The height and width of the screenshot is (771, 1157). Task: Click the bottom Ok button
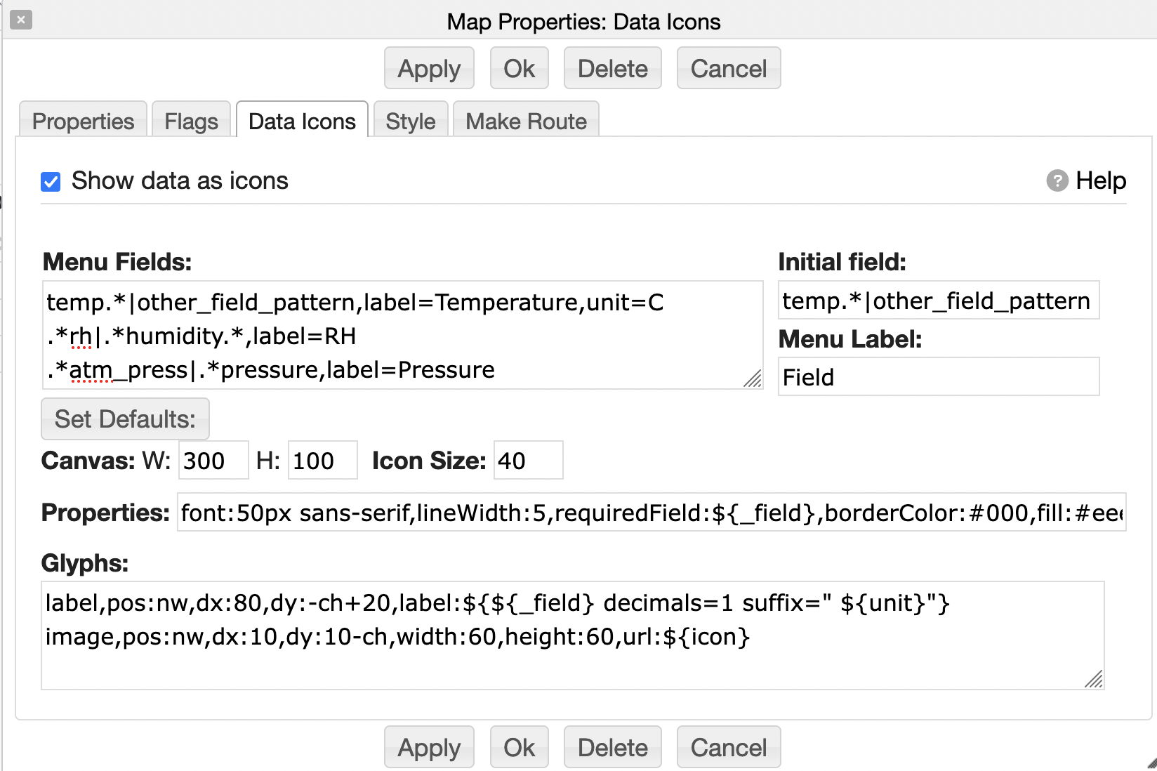coord(519,747)
